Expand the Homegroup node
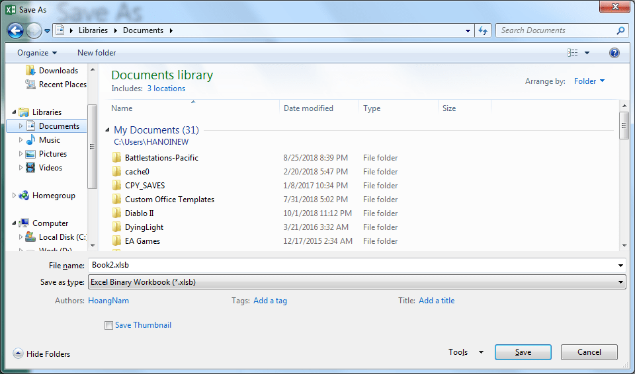 point(14,196)
